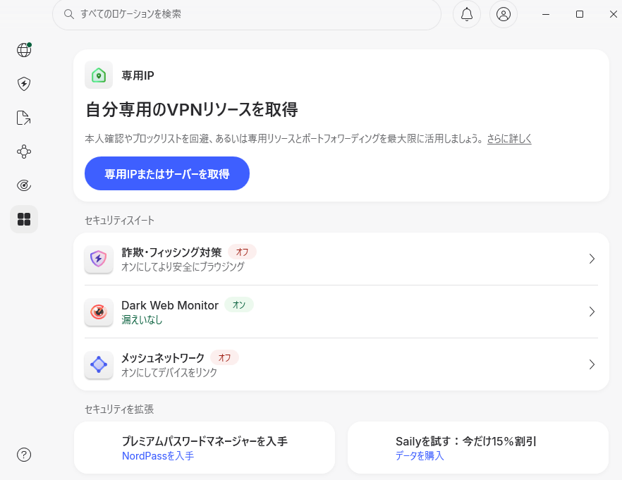Image resolution: width=622 pixels, height=480 pixels.
Task: Click 専用IPまたはサーバーを取得 button
Action: (167, 173)
